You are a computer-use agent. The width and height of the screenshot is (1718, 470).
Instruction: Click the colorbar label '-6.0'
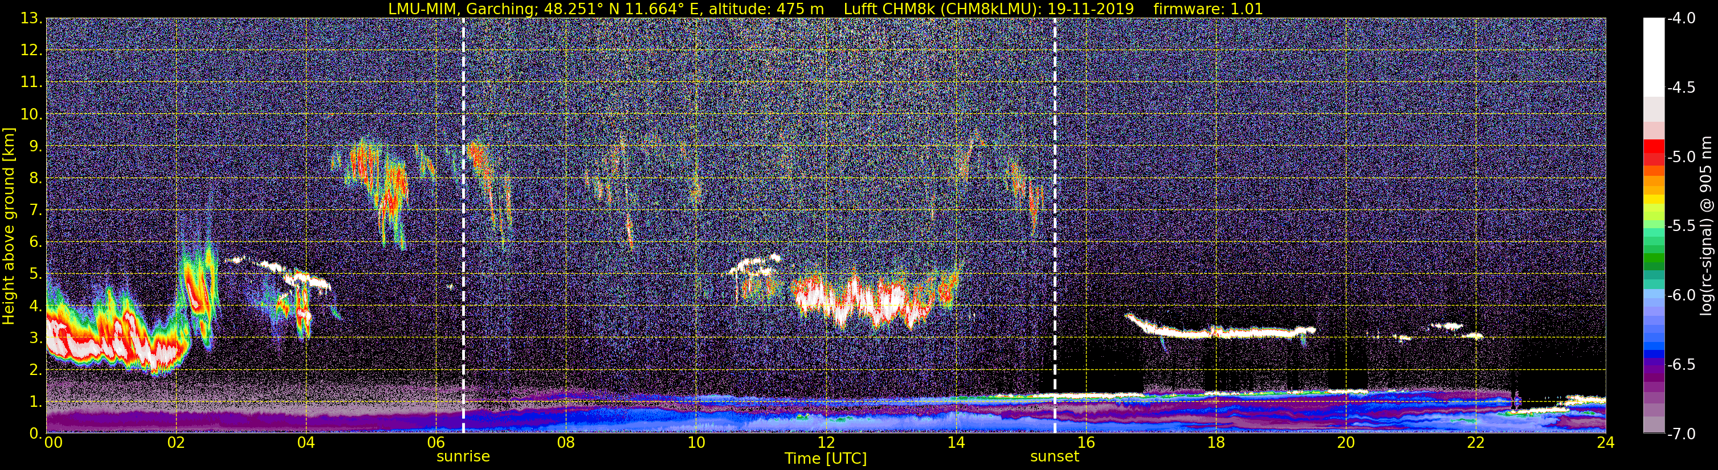[1682, 295]
